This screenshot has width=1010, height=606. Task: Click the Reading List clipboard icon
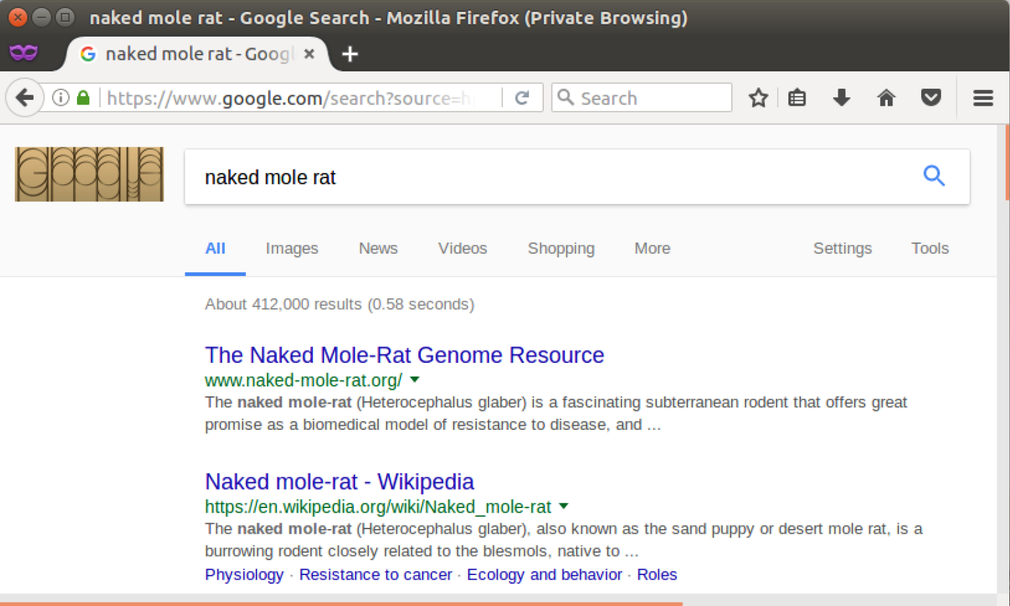pos(797,97)
